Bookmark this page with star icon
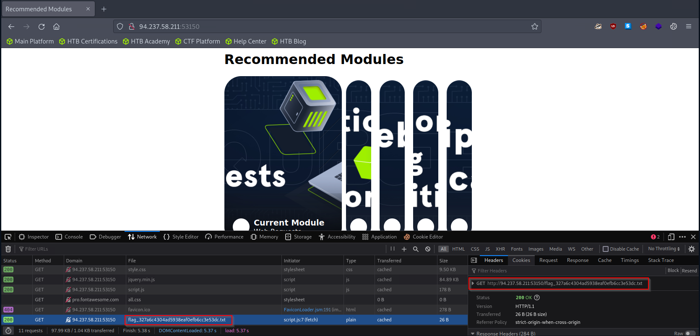The height and width of the screenshot is (336, 700). 534,26
